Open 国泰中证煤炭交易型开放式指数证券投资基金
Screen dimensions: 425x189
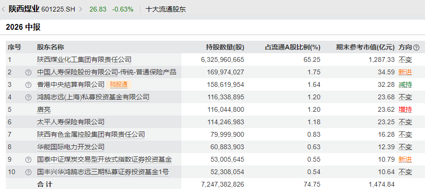click(104, 159)
